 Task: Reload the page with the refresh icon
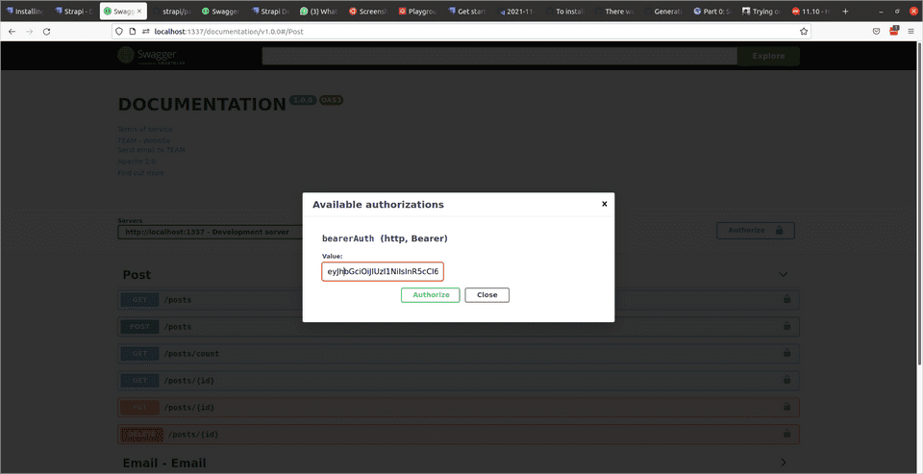point(47,31)
